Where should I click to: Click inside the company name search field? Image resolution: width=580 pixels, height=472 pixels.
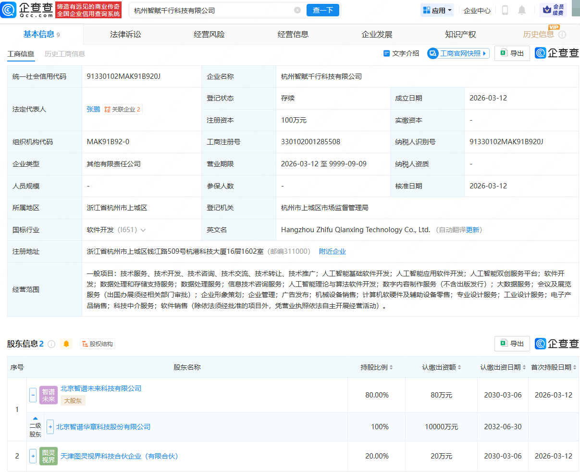tap(207, 10)
